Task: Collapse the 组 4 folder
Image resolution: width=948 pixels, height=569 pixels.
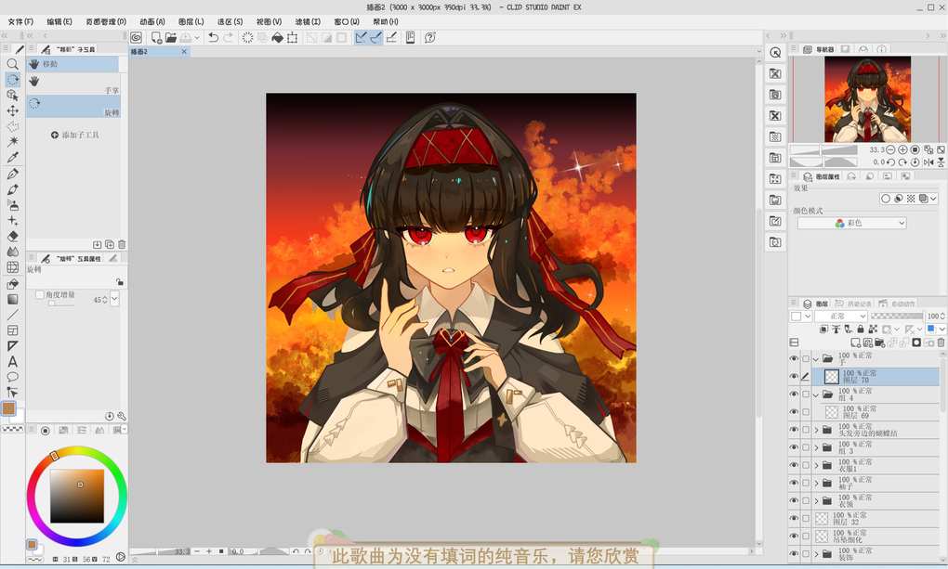Action: [x=816, y=394]
